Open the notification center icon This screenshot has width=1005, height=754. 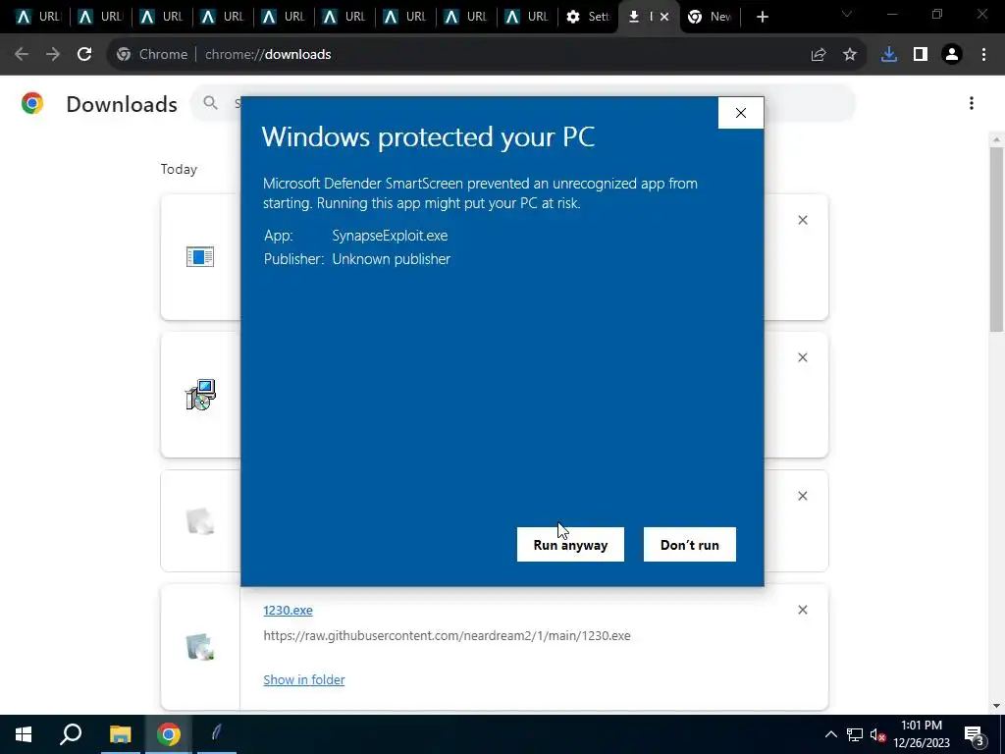point(975,734)
